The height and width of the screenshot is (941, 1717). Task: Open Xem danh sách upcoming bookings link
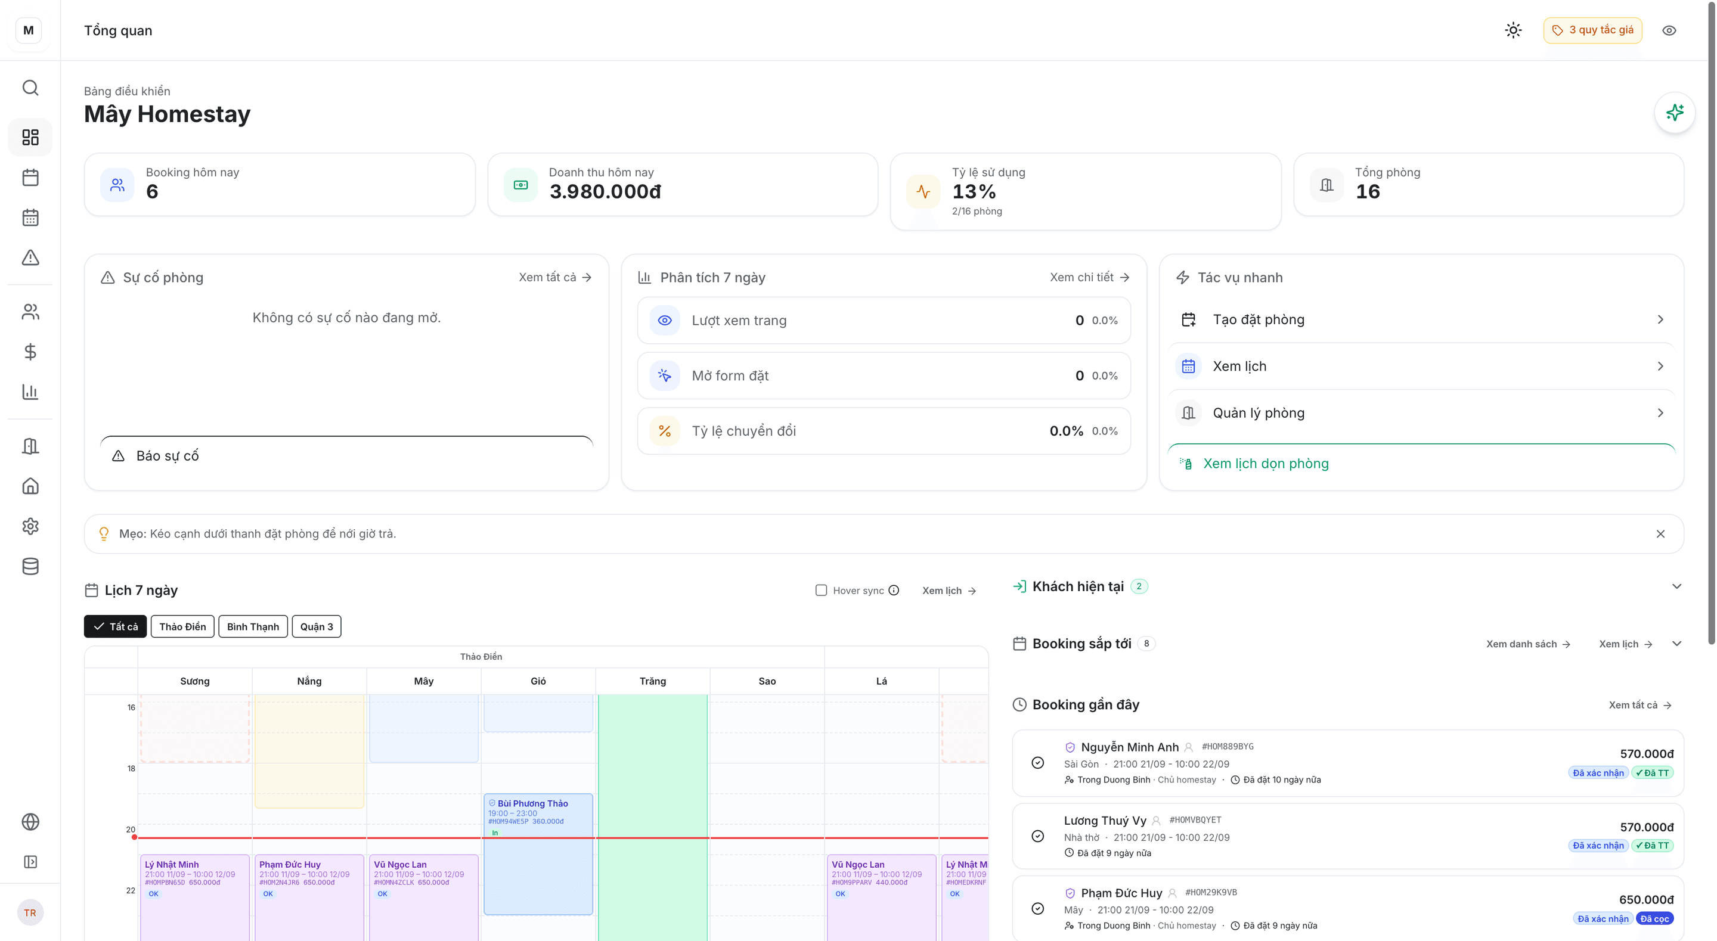[1529, 644]
